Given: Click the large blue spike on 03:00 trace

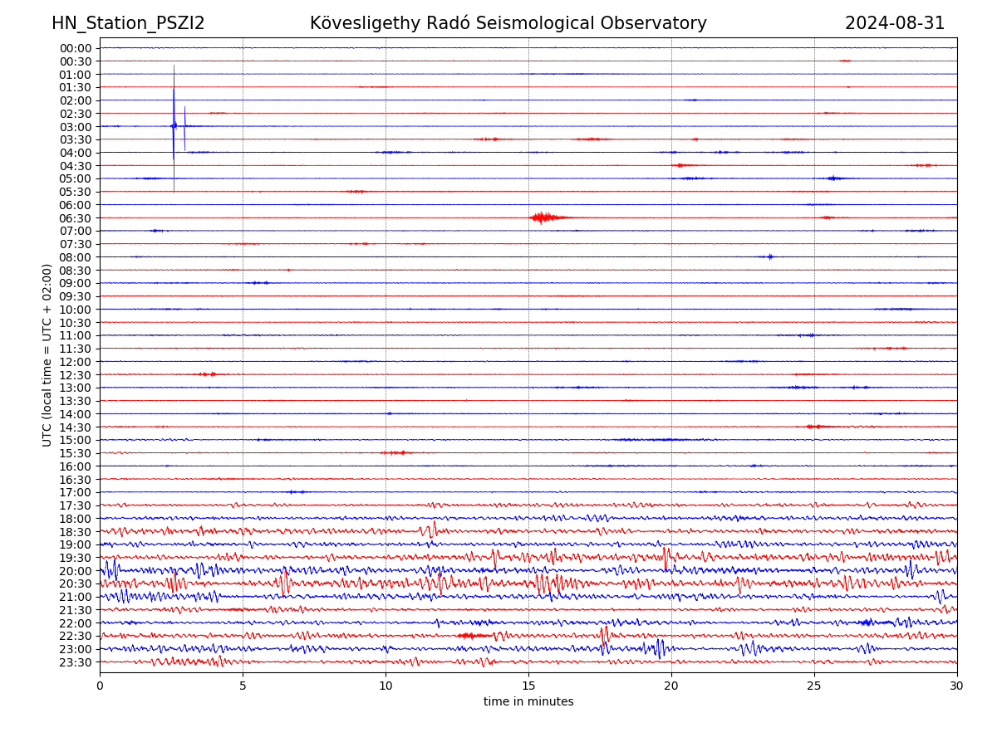Looking at the screenshot, I should point(174,124).
